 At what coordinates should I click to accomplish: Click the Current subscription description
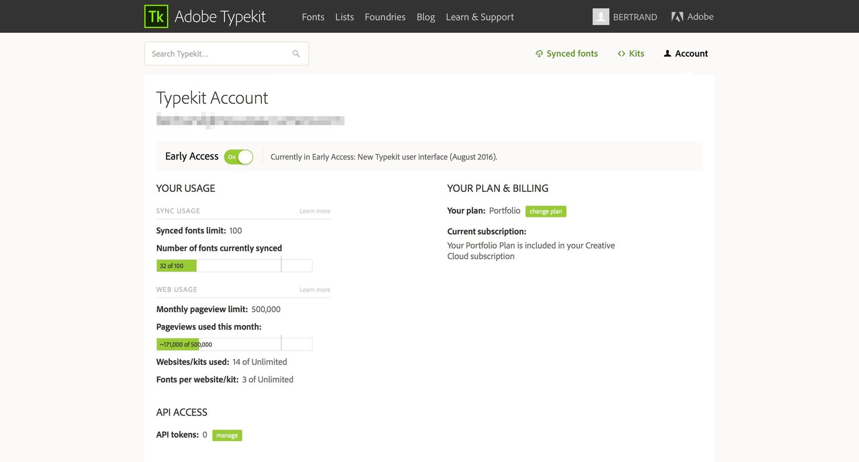tap(531, 251)
